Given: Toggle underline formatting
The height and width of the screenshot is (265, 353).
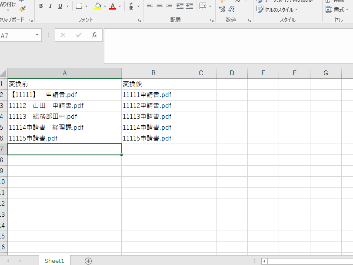Looking at the screenshot, I should point(59,6).
